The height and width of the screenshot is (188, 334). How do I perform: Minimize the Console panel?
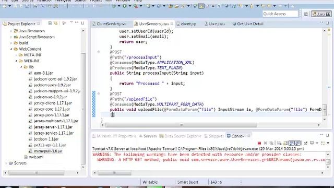(x=321, y=135)
